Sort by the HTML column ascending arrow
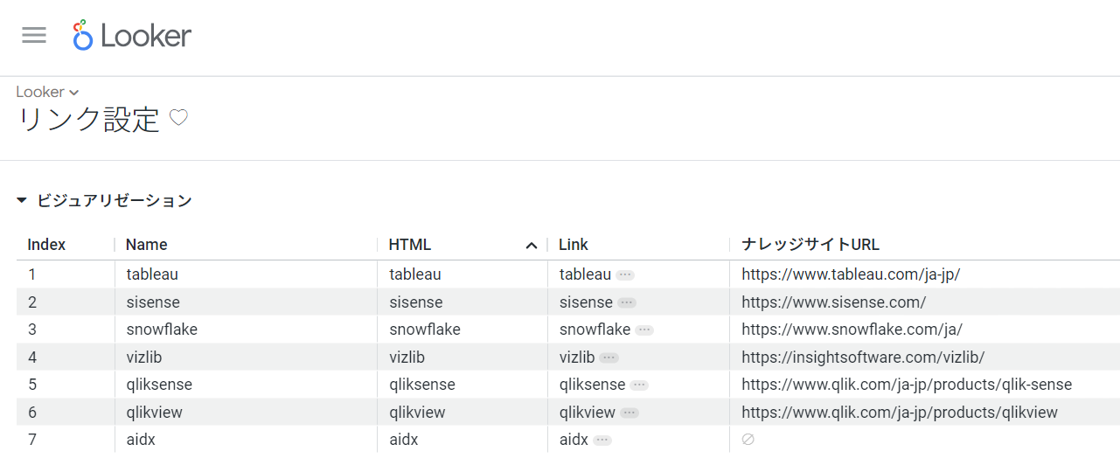Image resolution: width=1120 pixels, height=472 pixels. coord(531,246)
